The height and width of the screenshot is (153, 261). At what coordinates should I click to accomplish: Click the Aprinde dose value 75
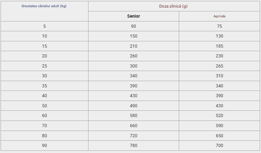click(x=219, y=26)
